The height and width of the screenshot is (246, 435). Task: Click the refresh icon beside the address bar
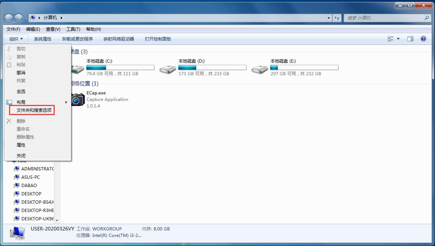(337, 17)
